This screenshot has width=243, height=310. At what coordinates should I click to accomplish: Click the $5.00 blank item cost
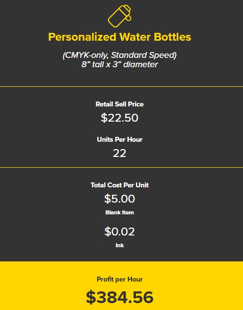(x=120, y=199)
